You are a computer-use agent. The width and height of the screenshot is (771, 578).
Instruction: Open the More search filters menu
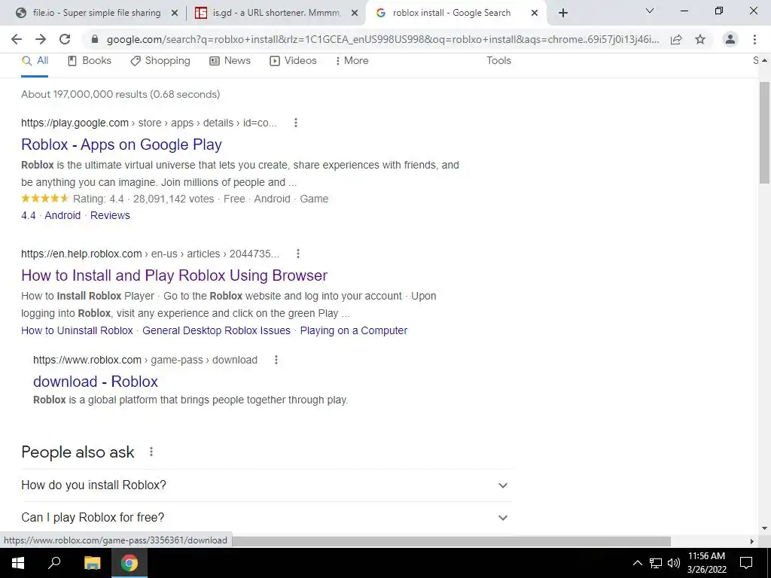click(352, 61)
